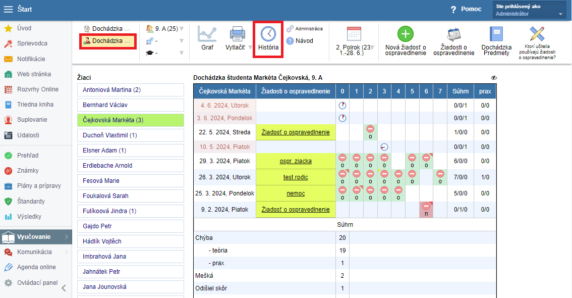
Task: Open the Návod help icon
Action: coord(290,41)
